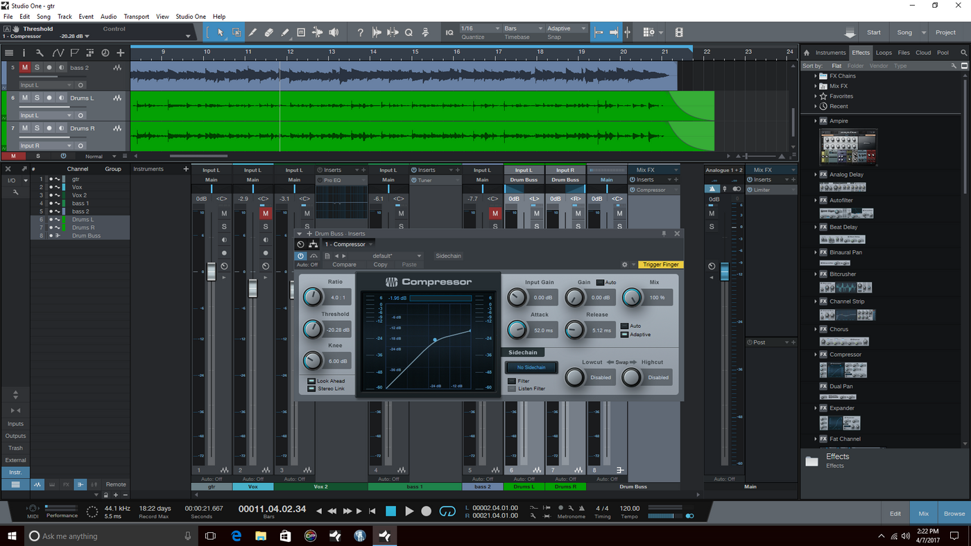
Task: Click the Compare button in Compressor
Action: coord(344,265)
